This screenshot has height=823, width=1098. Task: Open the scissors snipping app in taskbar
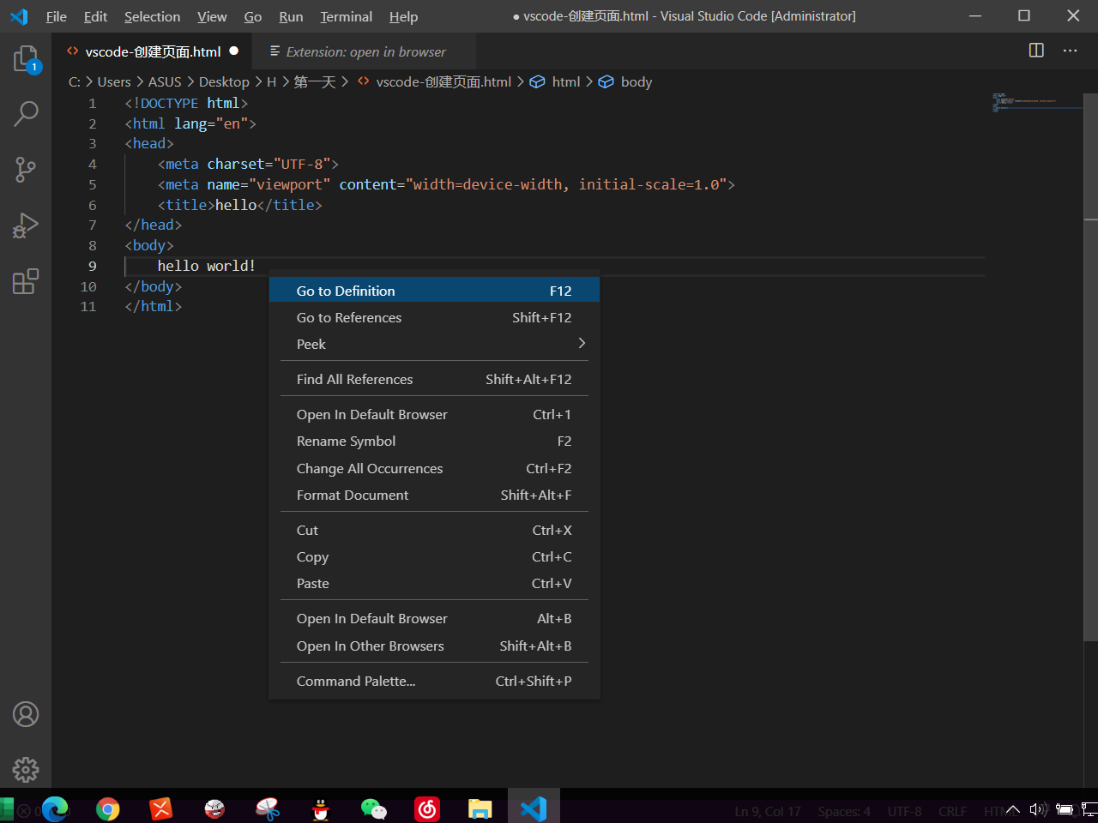[268, 808]
